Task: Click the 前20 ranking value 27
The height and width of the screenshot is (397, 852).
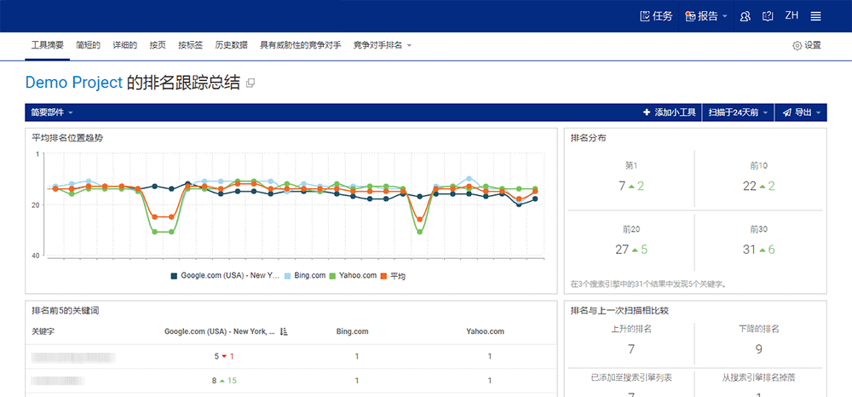Action: [x=622, y=250]
